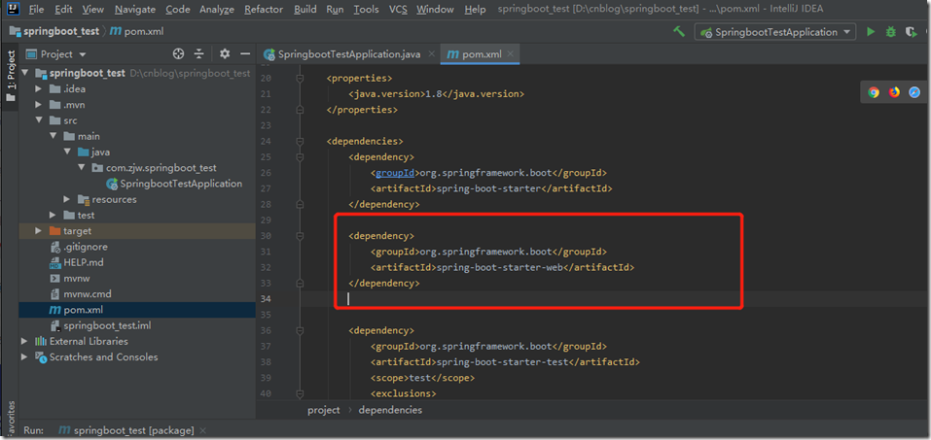Start debugging with the bug icon
Screen dimensions: 931x440
pos(890,32)
